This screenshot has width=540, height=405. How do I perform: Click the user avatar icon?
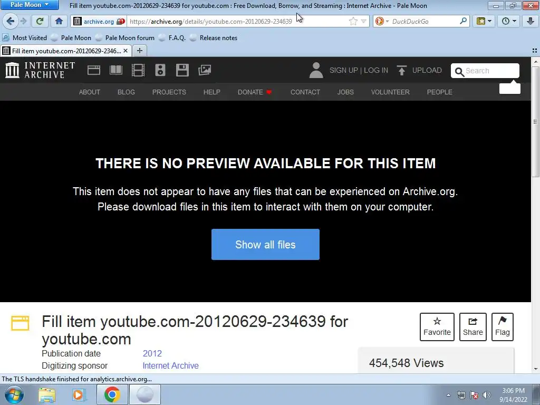pos(316,70)
